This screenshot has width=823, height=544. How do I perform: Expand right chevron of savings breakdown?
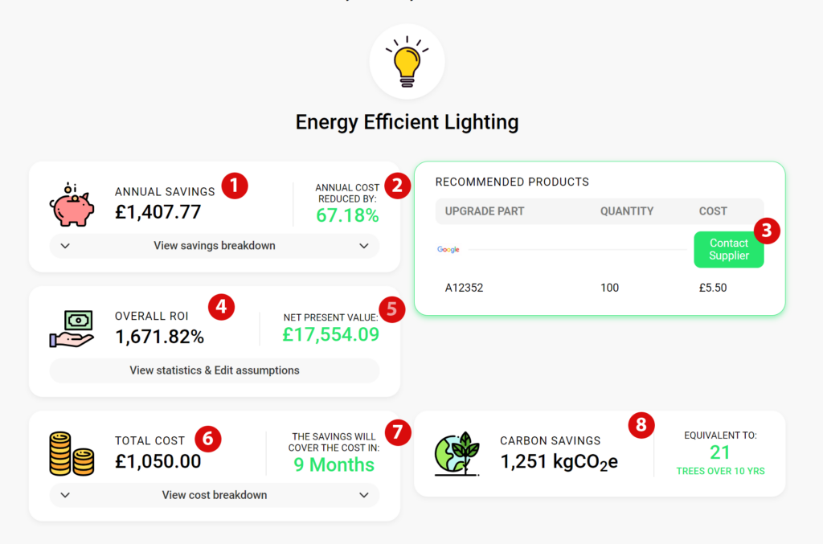tap(364, 246)
